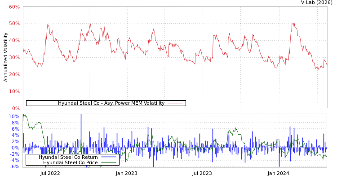Click the -6% label on return axis

click(x=14, y=166)
